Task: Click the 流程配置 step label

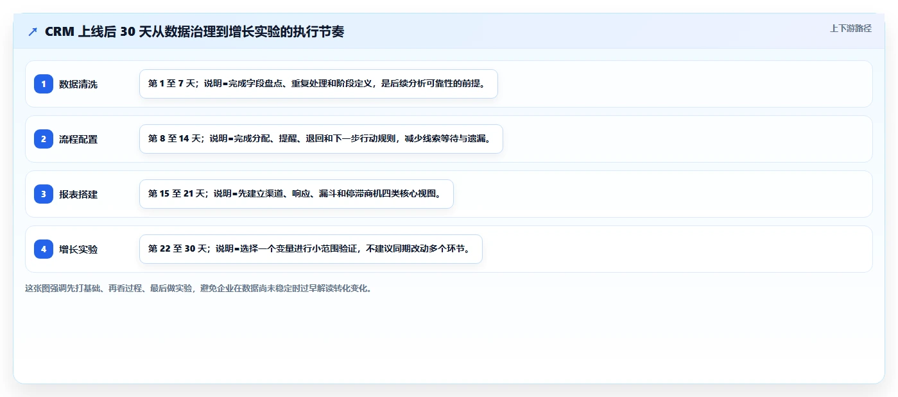Action: [x=78, y=139]
